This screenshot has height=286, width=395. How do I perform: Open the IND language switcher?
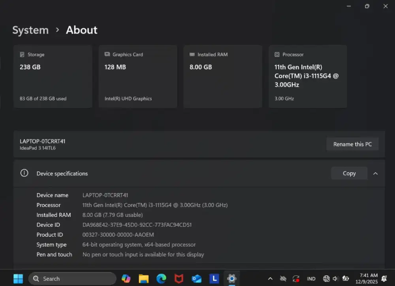pos(311,278)
